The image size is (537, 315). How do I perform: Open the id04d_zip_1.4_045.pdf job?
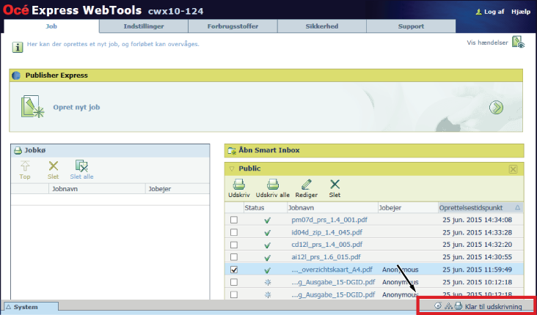(x=326, y=232)
